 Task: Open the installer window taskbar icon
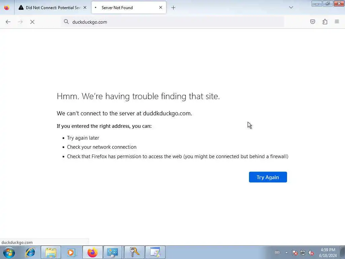coord(155,252)
